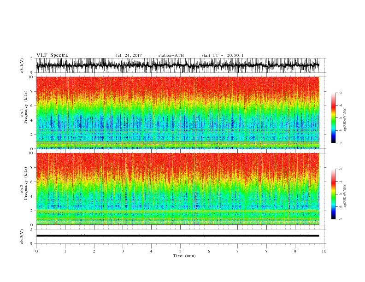Click the time axis "1" tick label
The width and height of the screenshot is (365, 282).
pos(65,251)
